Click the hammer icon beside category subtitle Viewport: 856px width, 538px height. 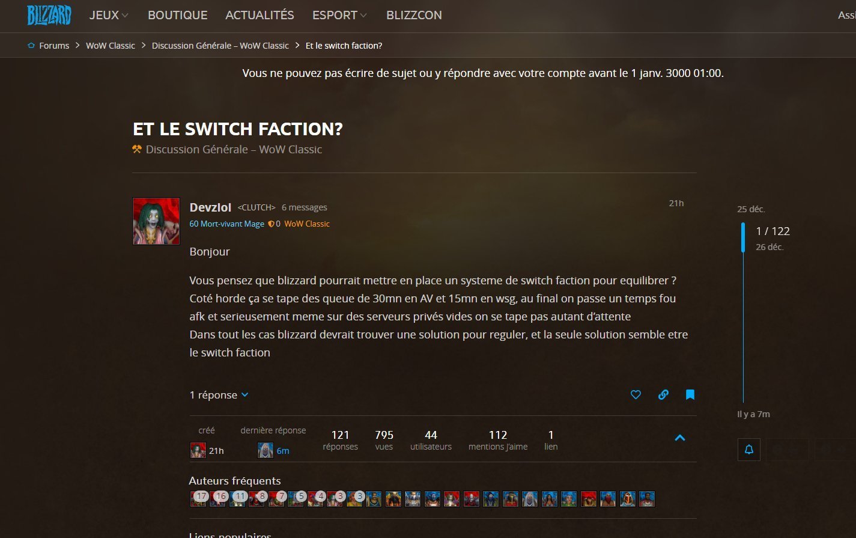point(137,149)
